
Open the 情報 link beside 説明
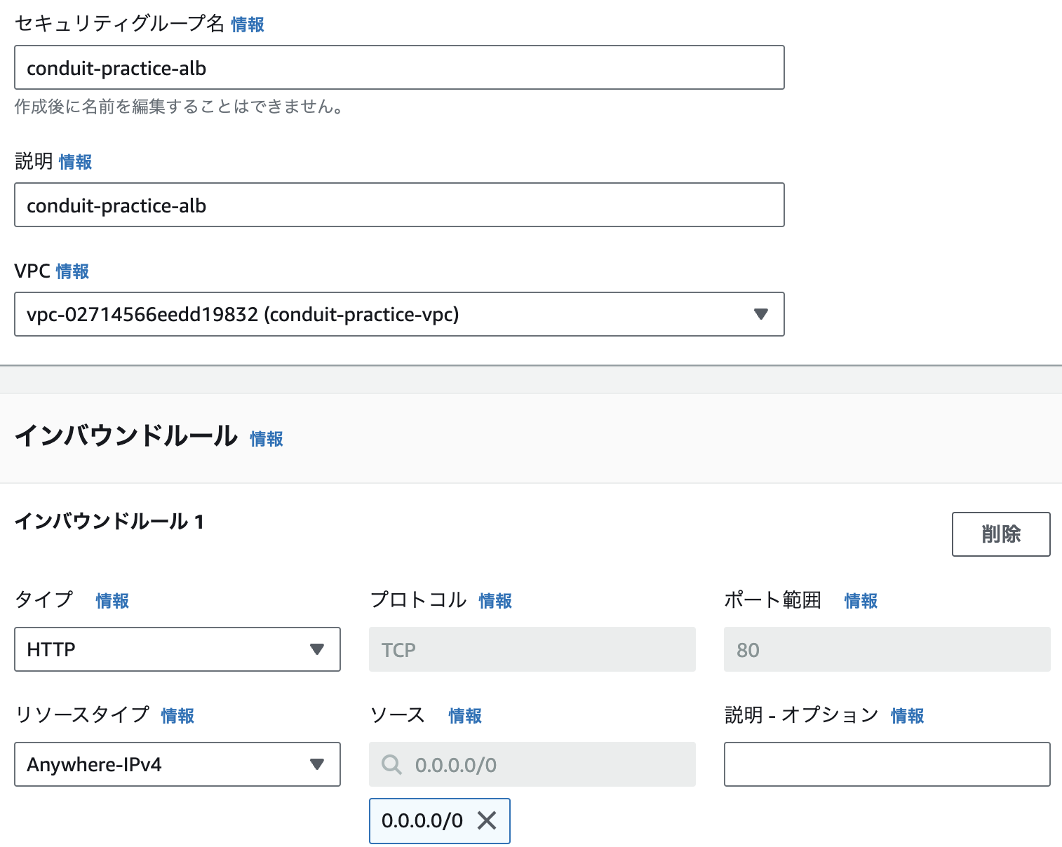tap(75, 161)
